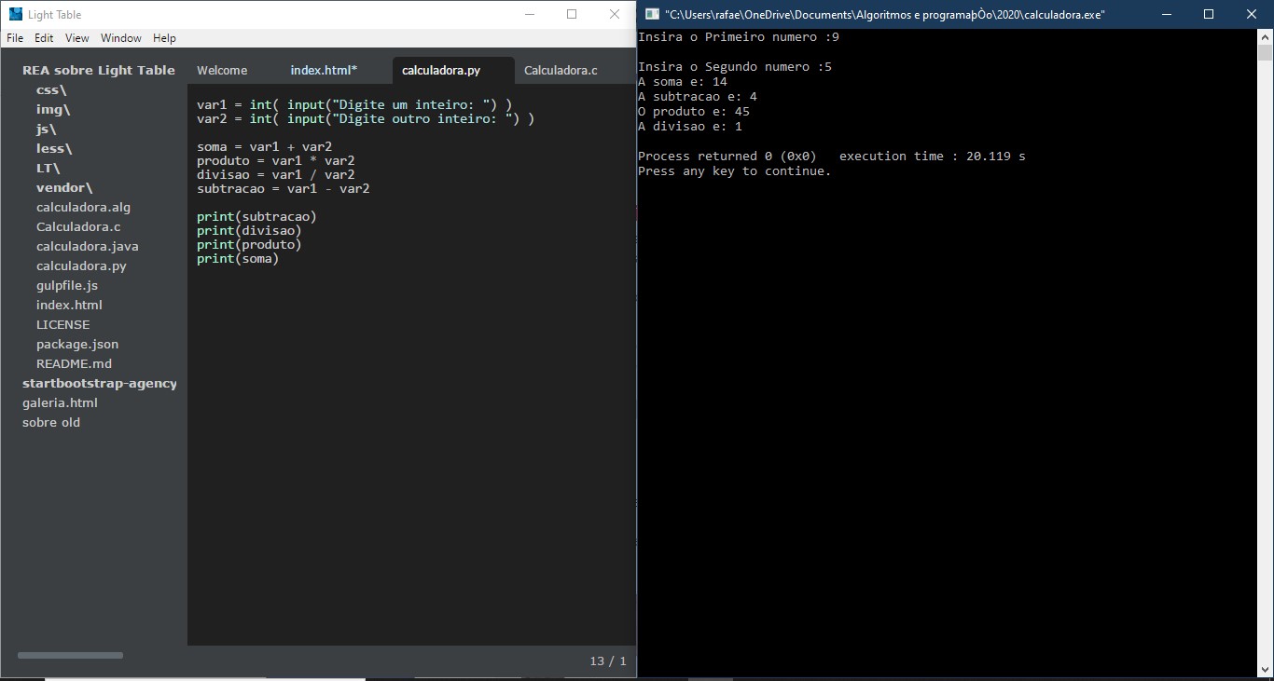Click 'O produto e: 45' in the console output
Viewport: 1274px width, 681px height.
click(x=694, y=112)
